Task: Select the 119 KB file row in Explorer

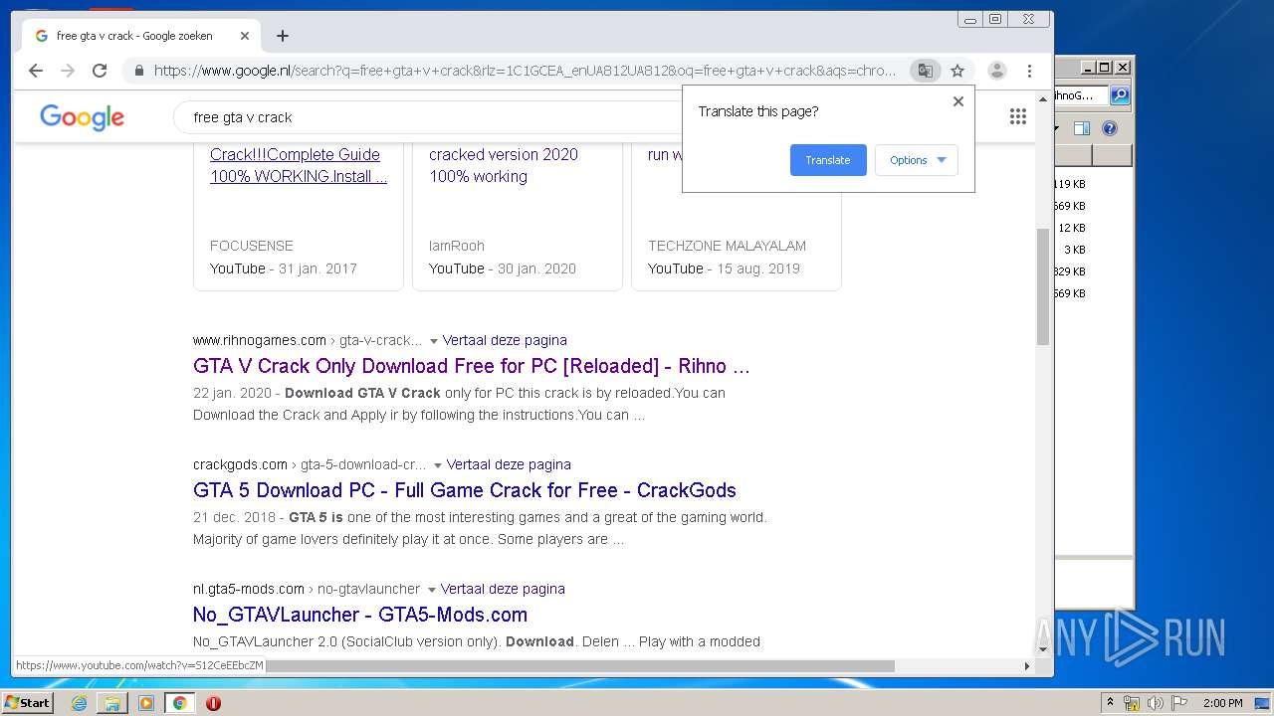Action: tap(1093, 184)
